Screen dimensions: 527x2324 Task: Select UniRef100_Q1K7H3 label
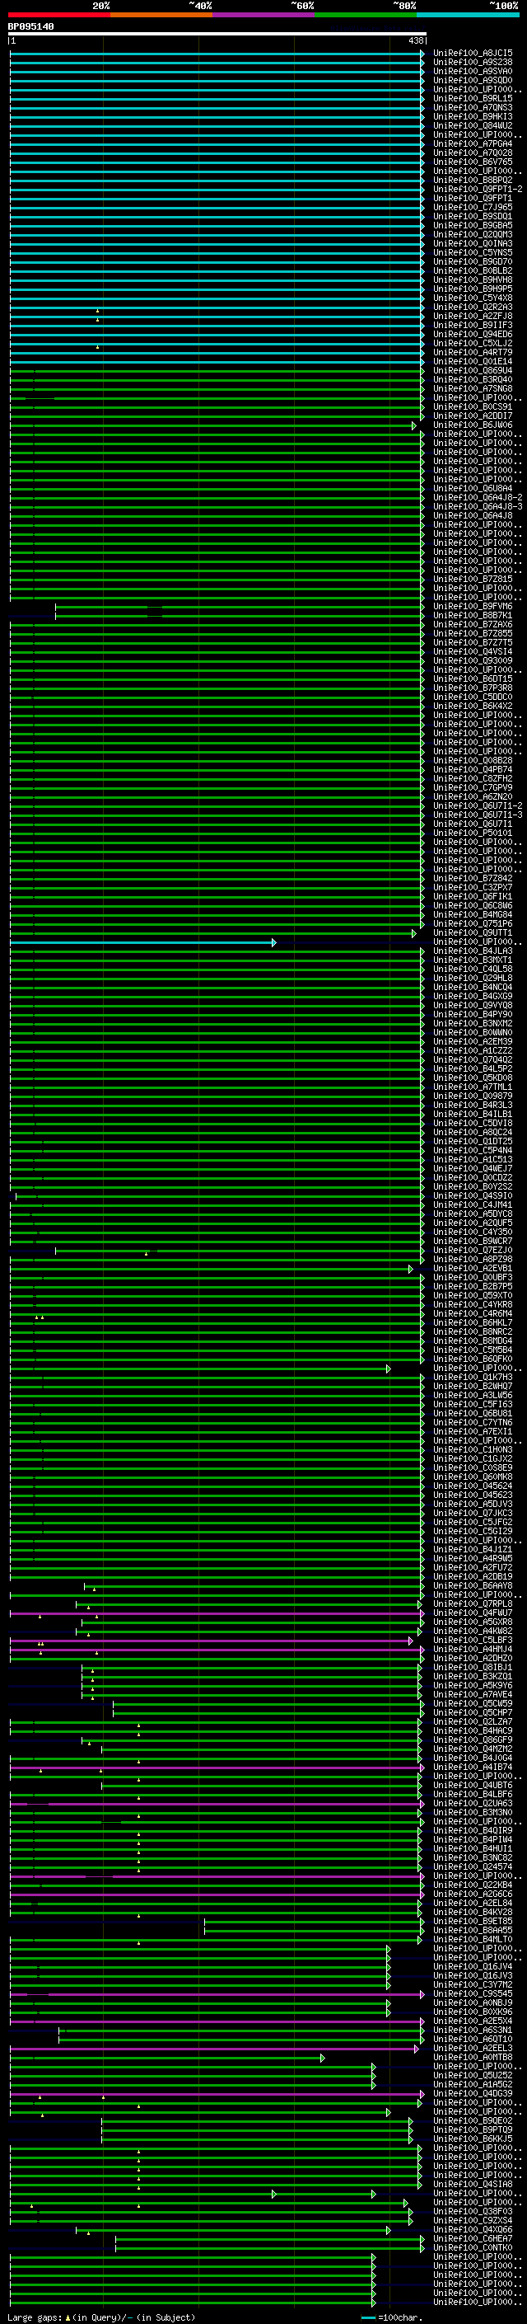click(x=473, y=1377)
